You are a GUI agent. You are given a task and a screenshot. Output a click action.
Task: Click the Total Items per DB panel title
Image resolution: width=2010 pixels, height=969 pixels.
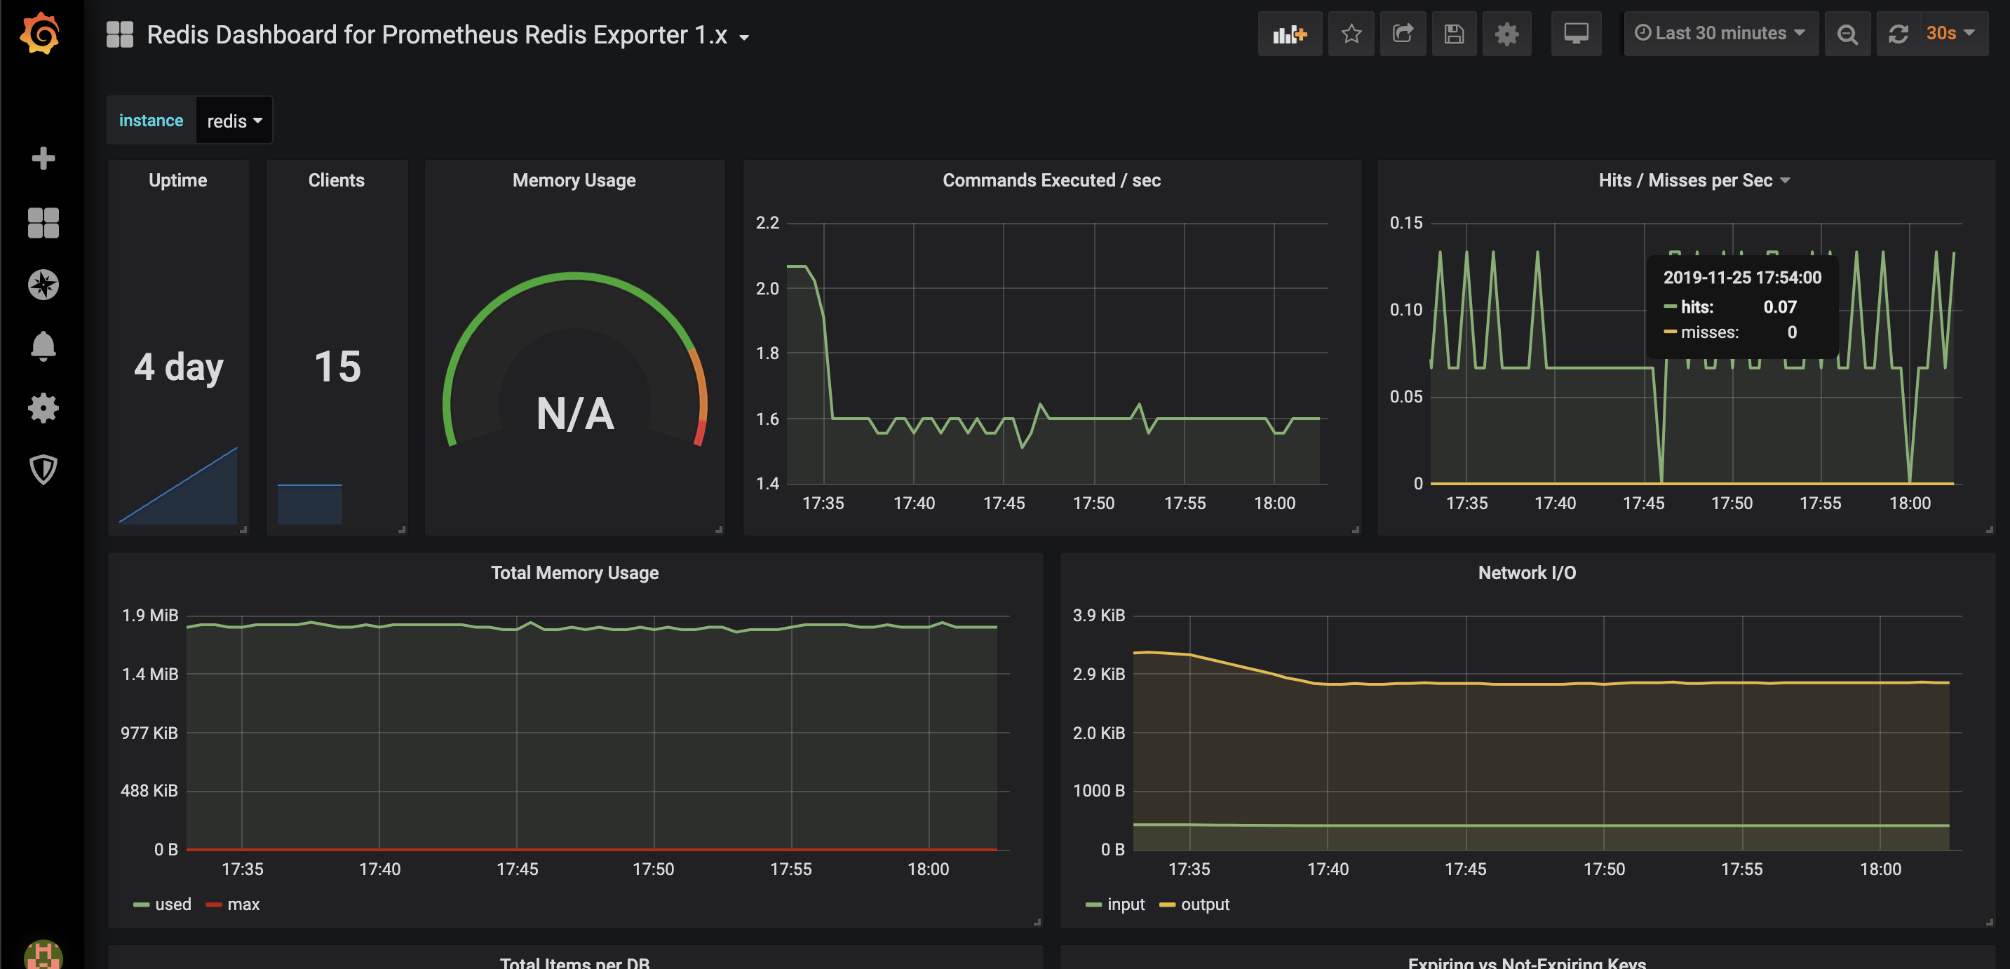[575, 962]
